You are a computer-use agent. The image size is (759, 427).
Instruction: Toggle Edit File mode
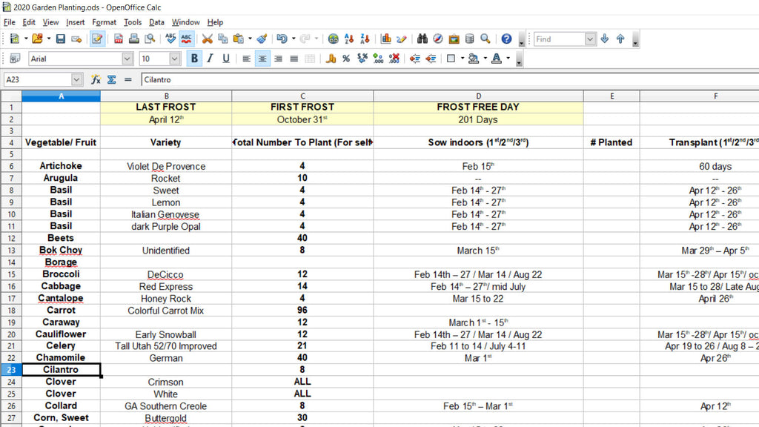point(97,39)
